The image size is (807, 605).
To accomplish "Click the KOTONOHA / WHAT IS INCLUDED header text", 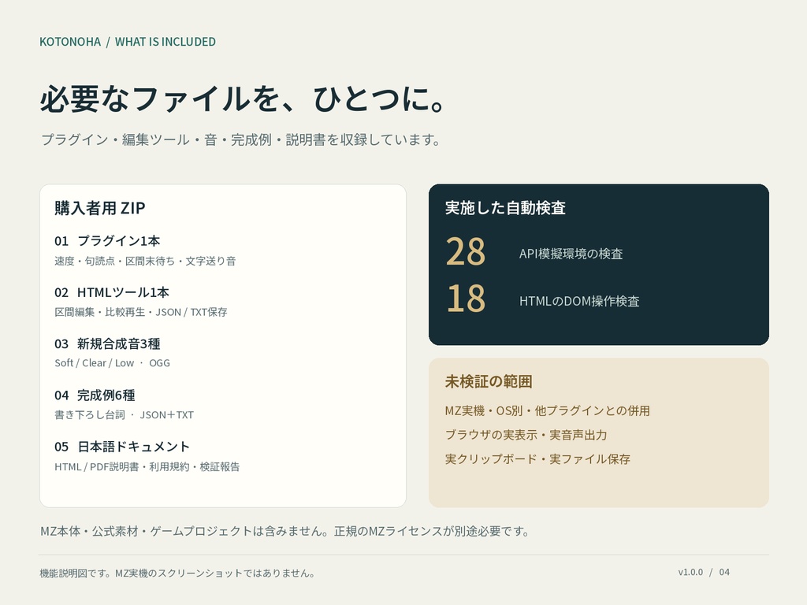I will [128, 42].
